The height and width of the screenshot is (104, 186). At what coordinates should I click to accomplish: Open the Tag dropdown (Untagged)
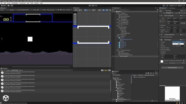(x=169, y=13)
